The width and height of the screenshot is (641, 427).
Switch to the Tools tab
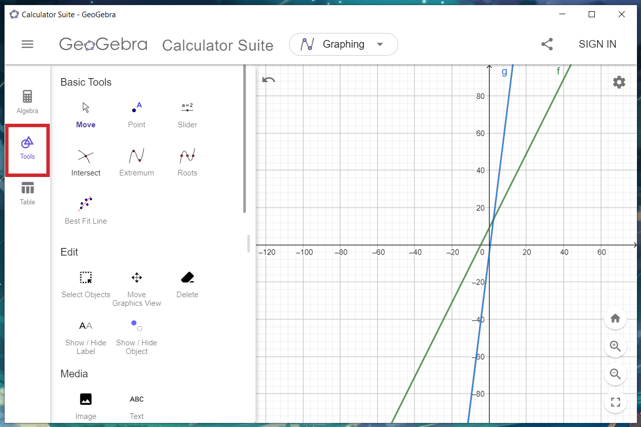[x=27, y=149]
